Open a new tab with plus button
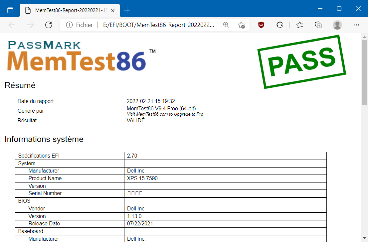The width and height of the screenshot is (368, 242). 127,10
